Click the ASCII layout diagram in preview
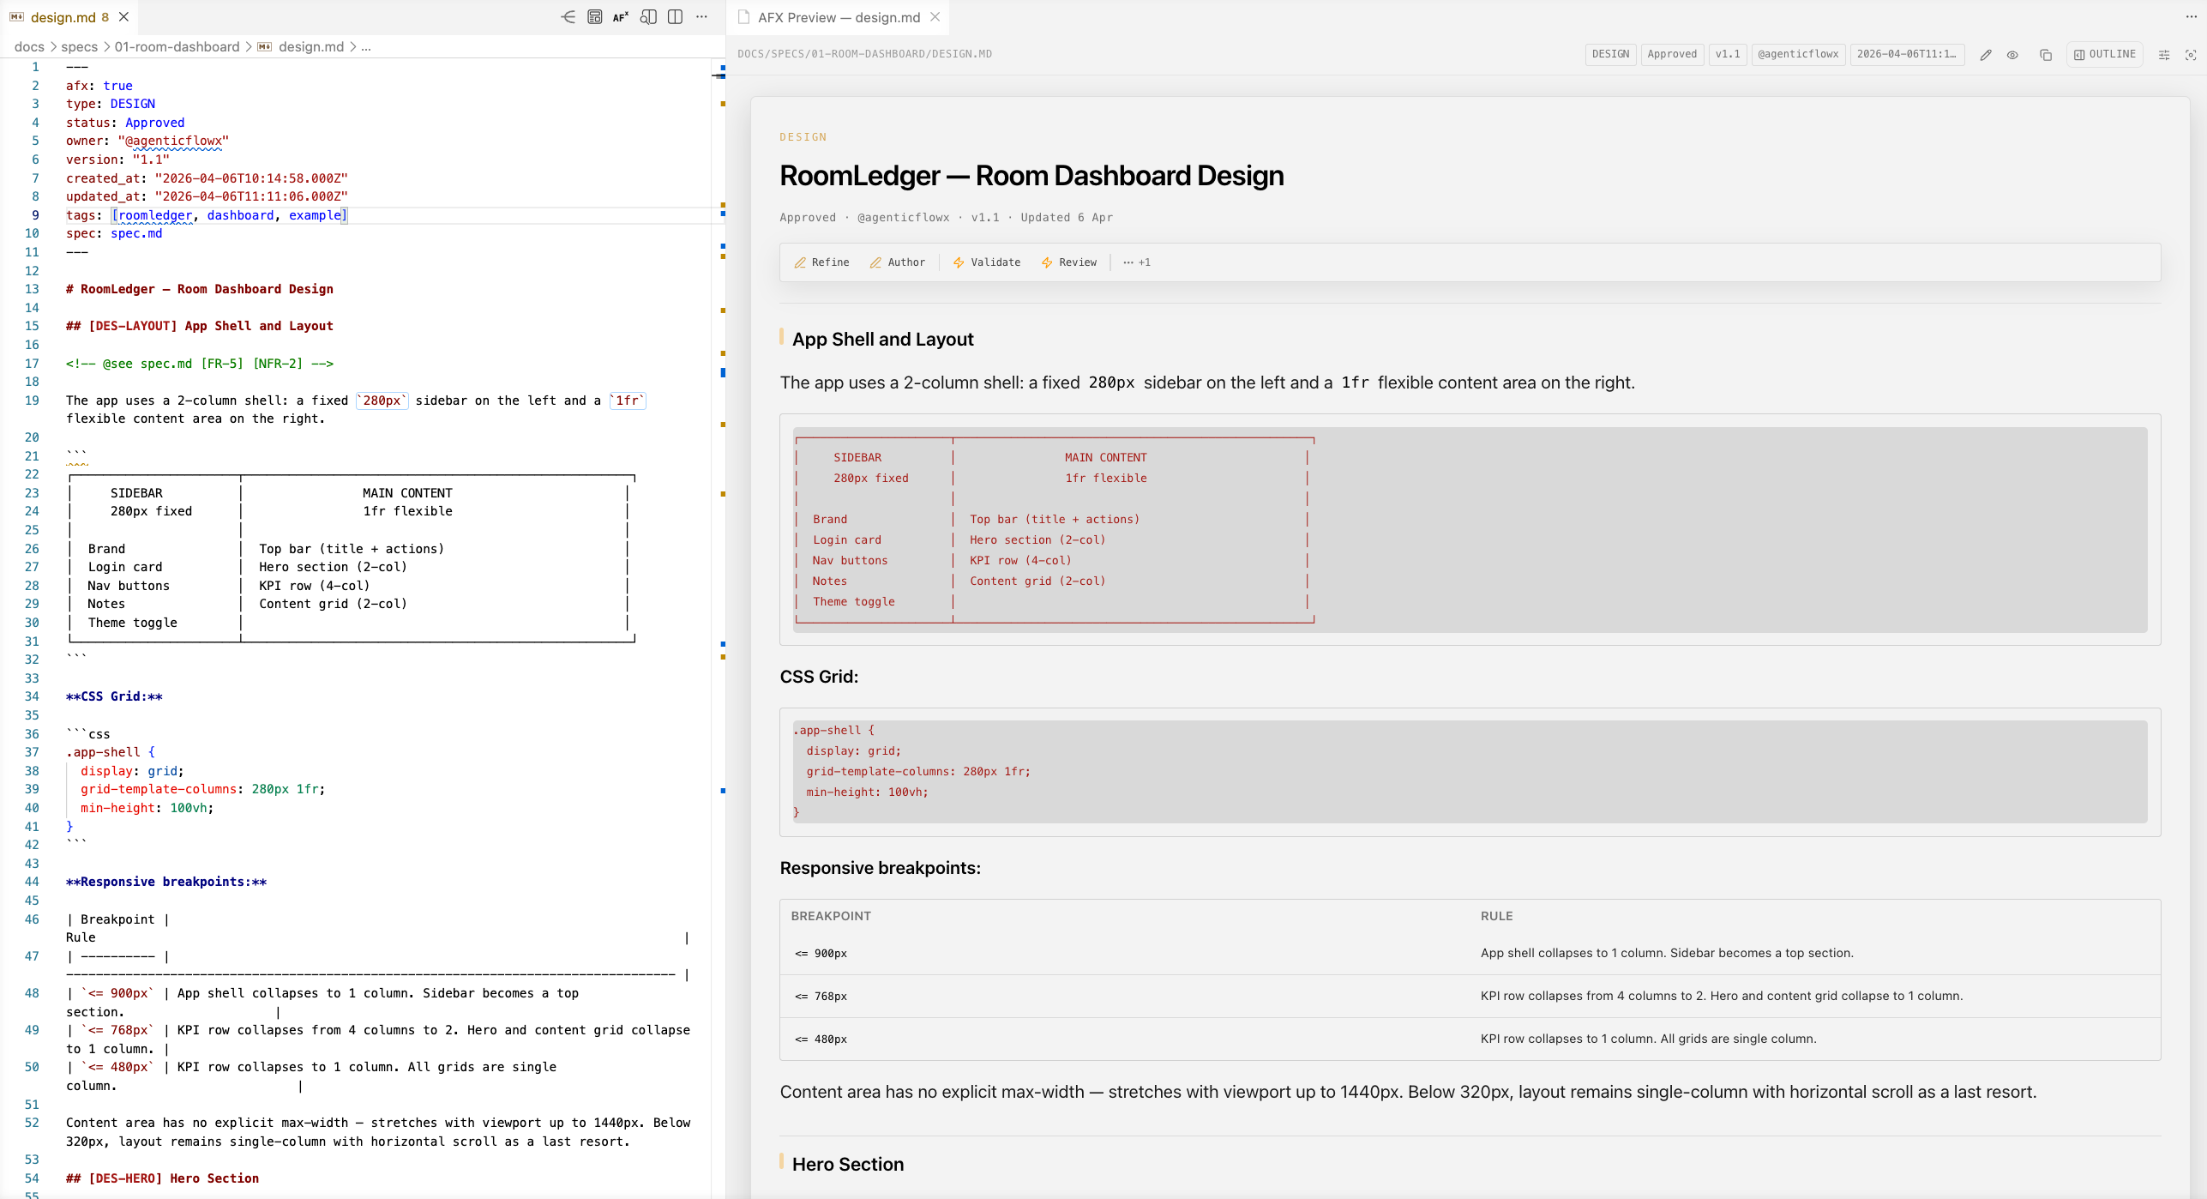 pos(1055,530)
